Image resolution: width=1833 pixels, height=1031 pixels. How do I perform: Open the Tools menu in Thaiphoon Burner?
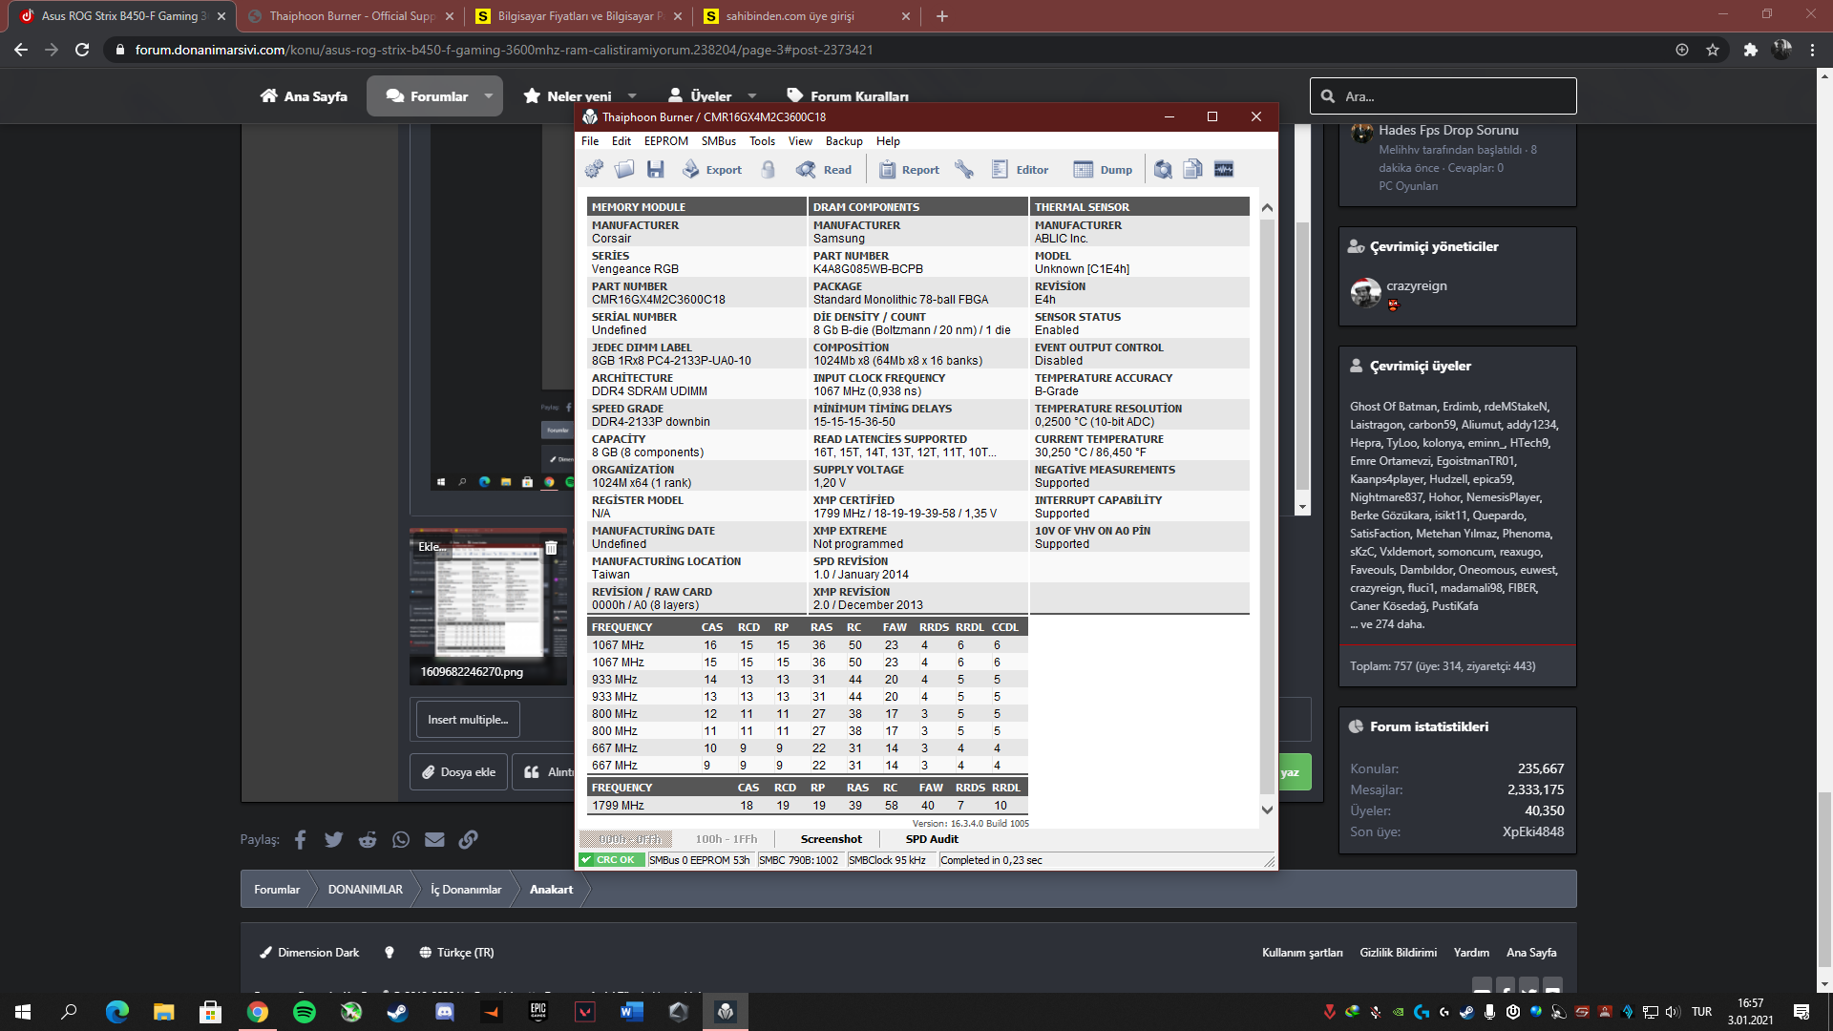(x=762, y=140)
